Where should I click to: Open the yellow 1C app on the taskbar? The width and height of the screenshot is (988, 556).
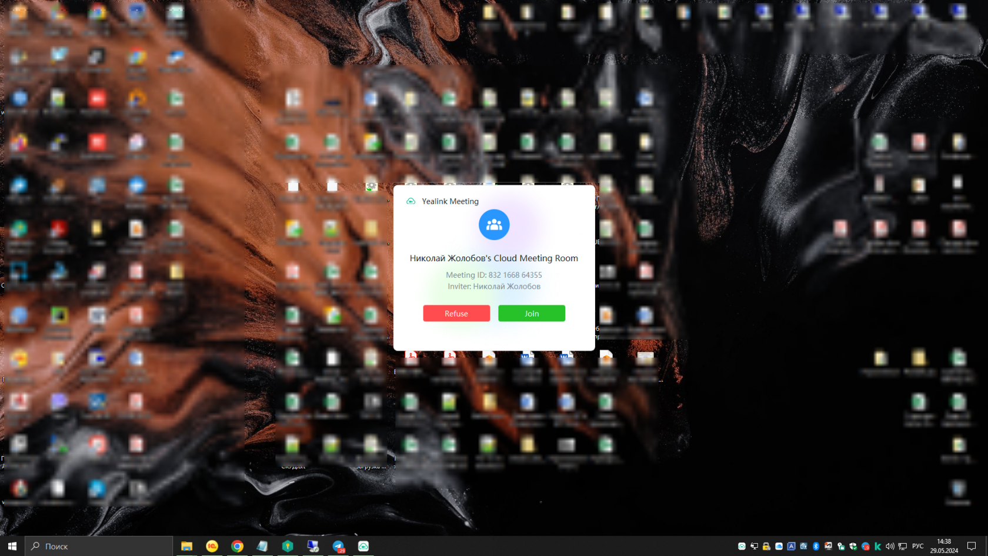click(212, 546)
